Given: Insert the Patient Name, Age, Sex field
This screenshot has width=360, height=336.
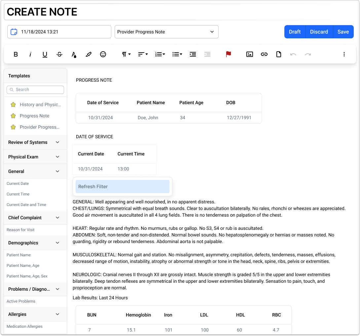Looking at the screenshot, I should (x=27, y=276).
